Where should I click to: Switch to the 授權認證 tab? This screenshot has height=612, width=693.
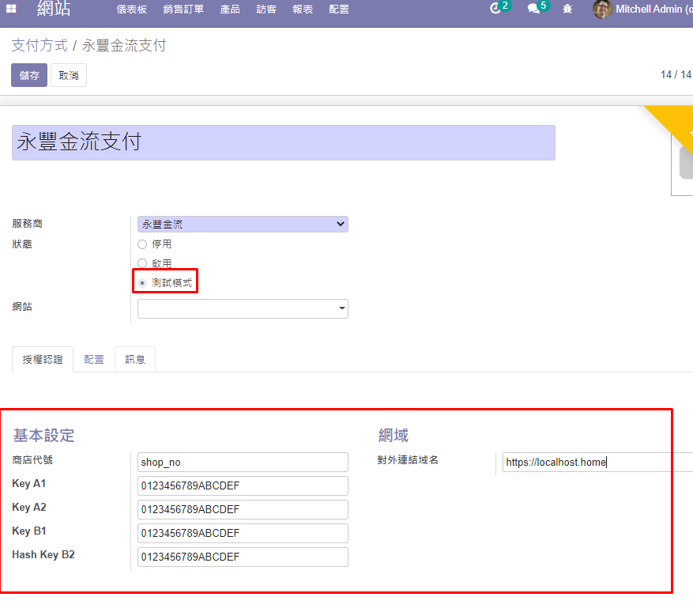coord(43,360)
